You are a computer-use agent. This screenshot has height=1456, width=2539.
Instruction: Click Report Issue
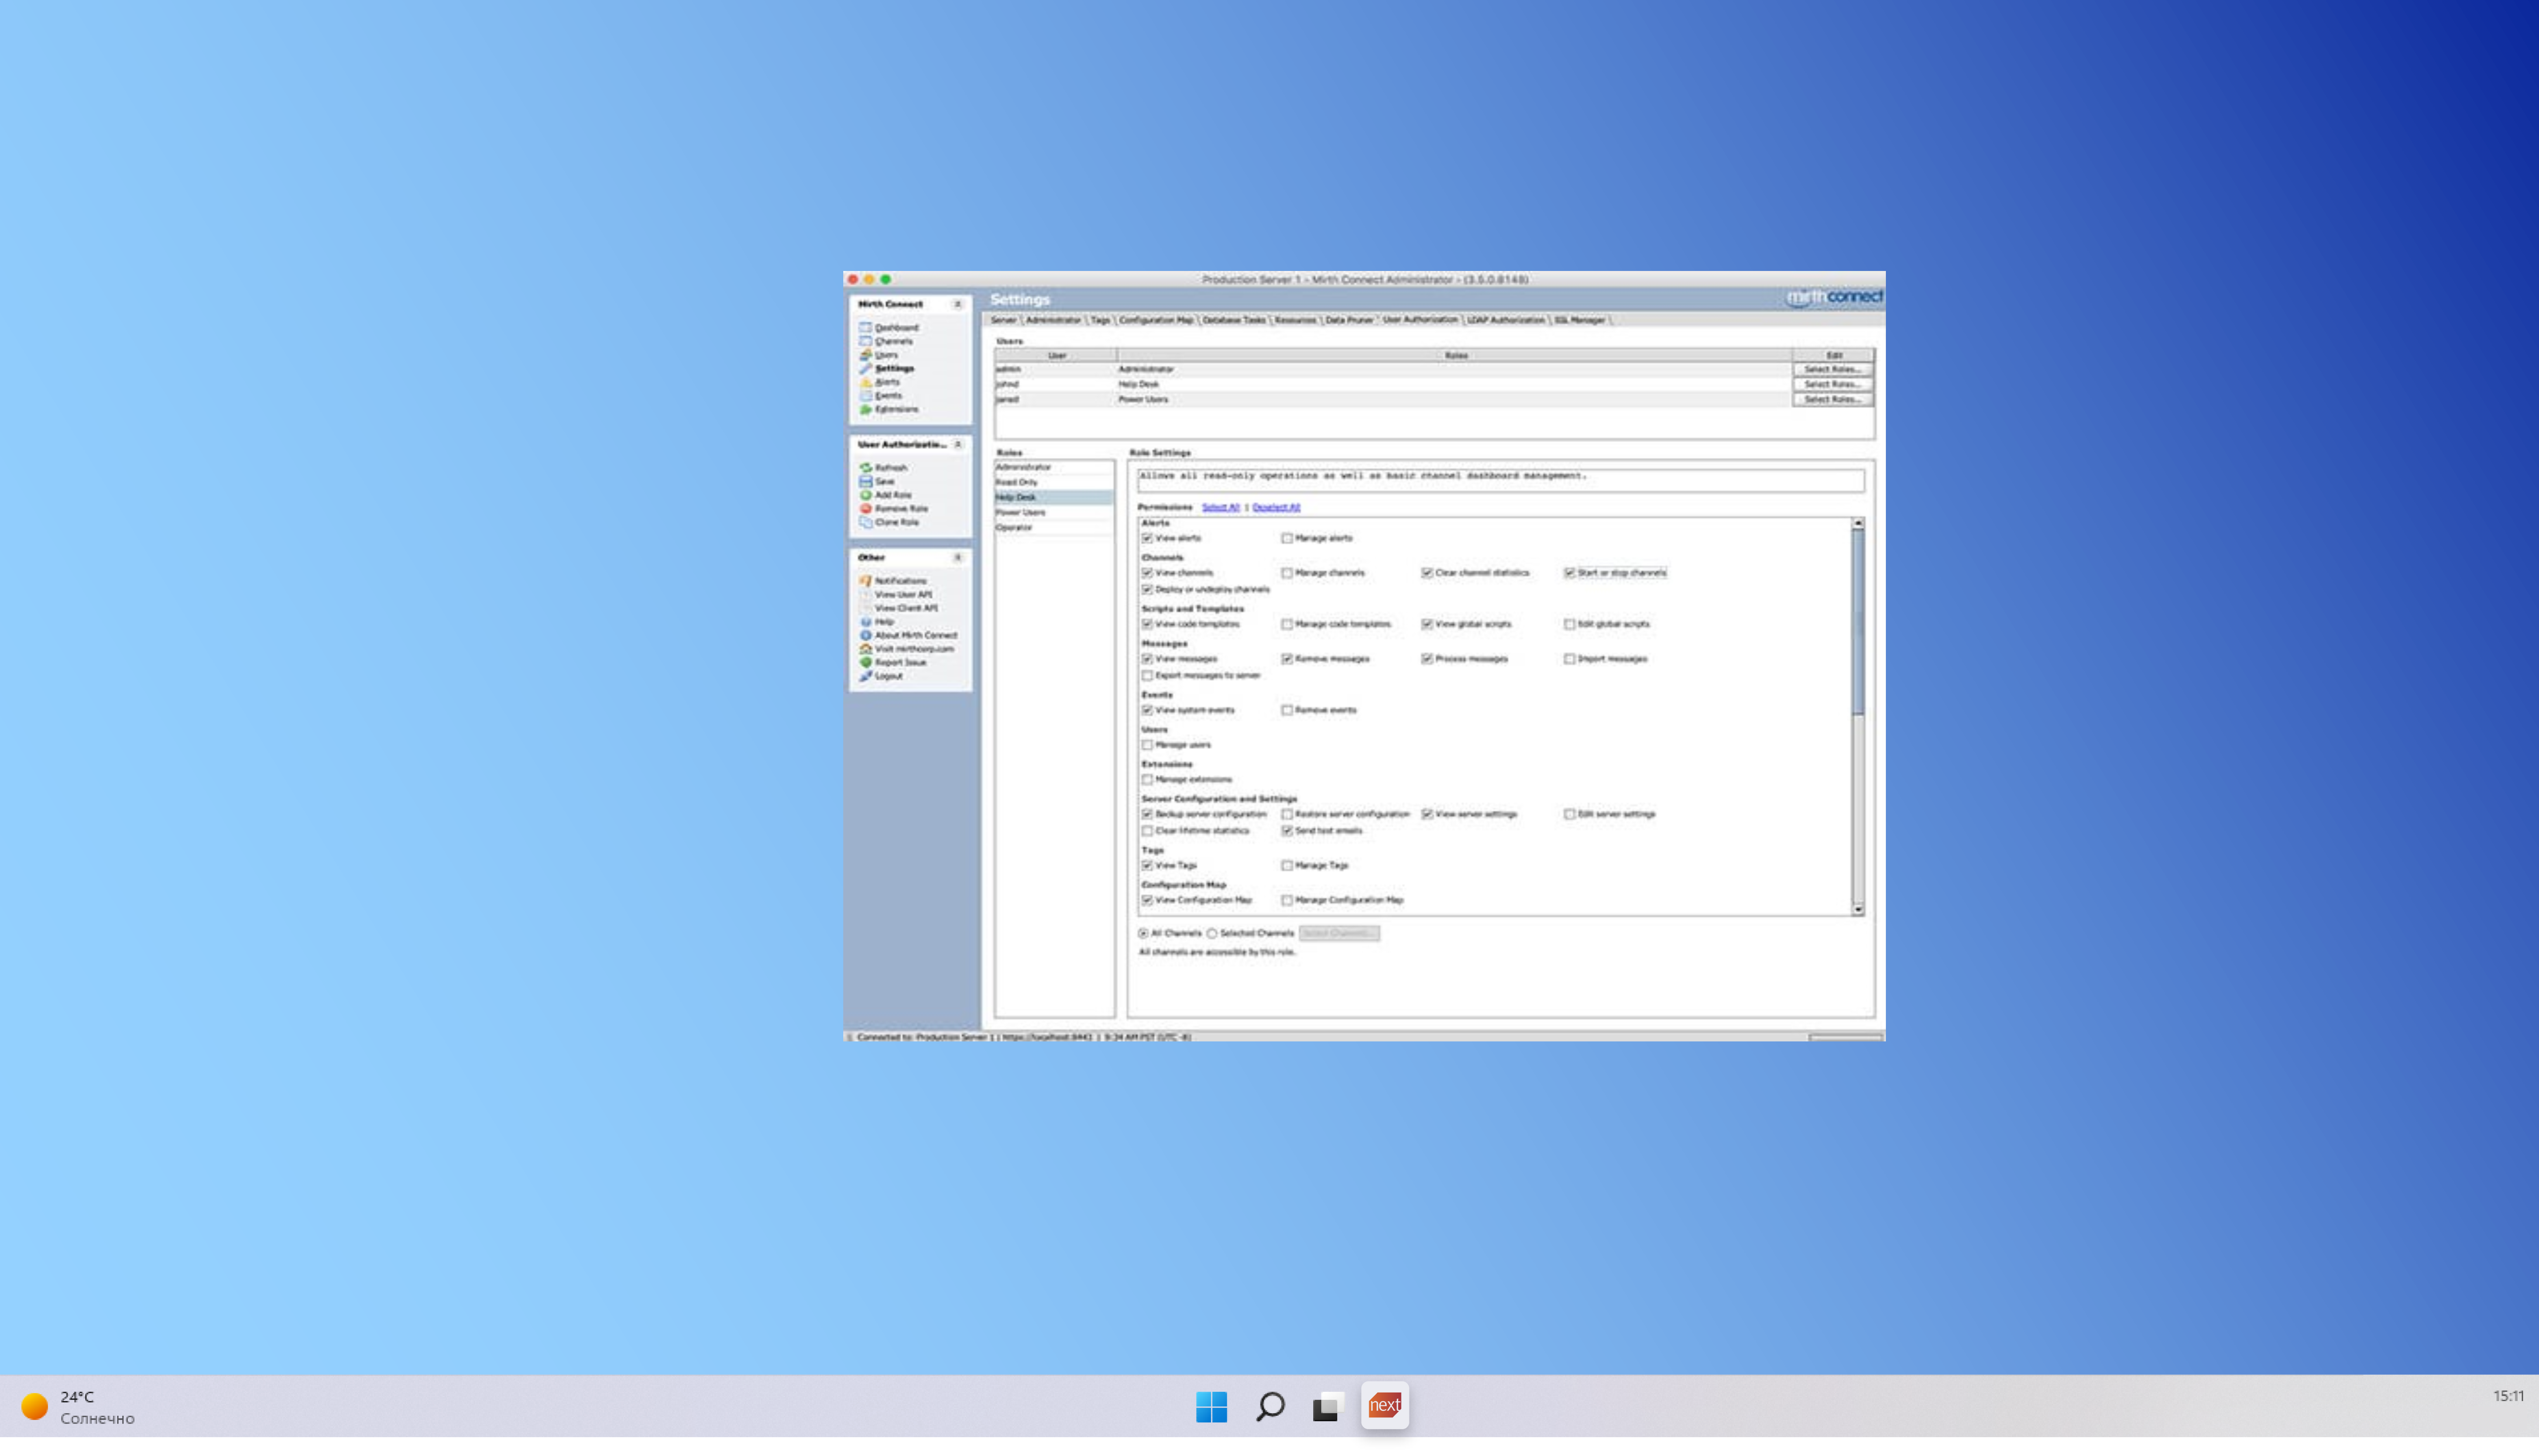[x=893, y=662]
